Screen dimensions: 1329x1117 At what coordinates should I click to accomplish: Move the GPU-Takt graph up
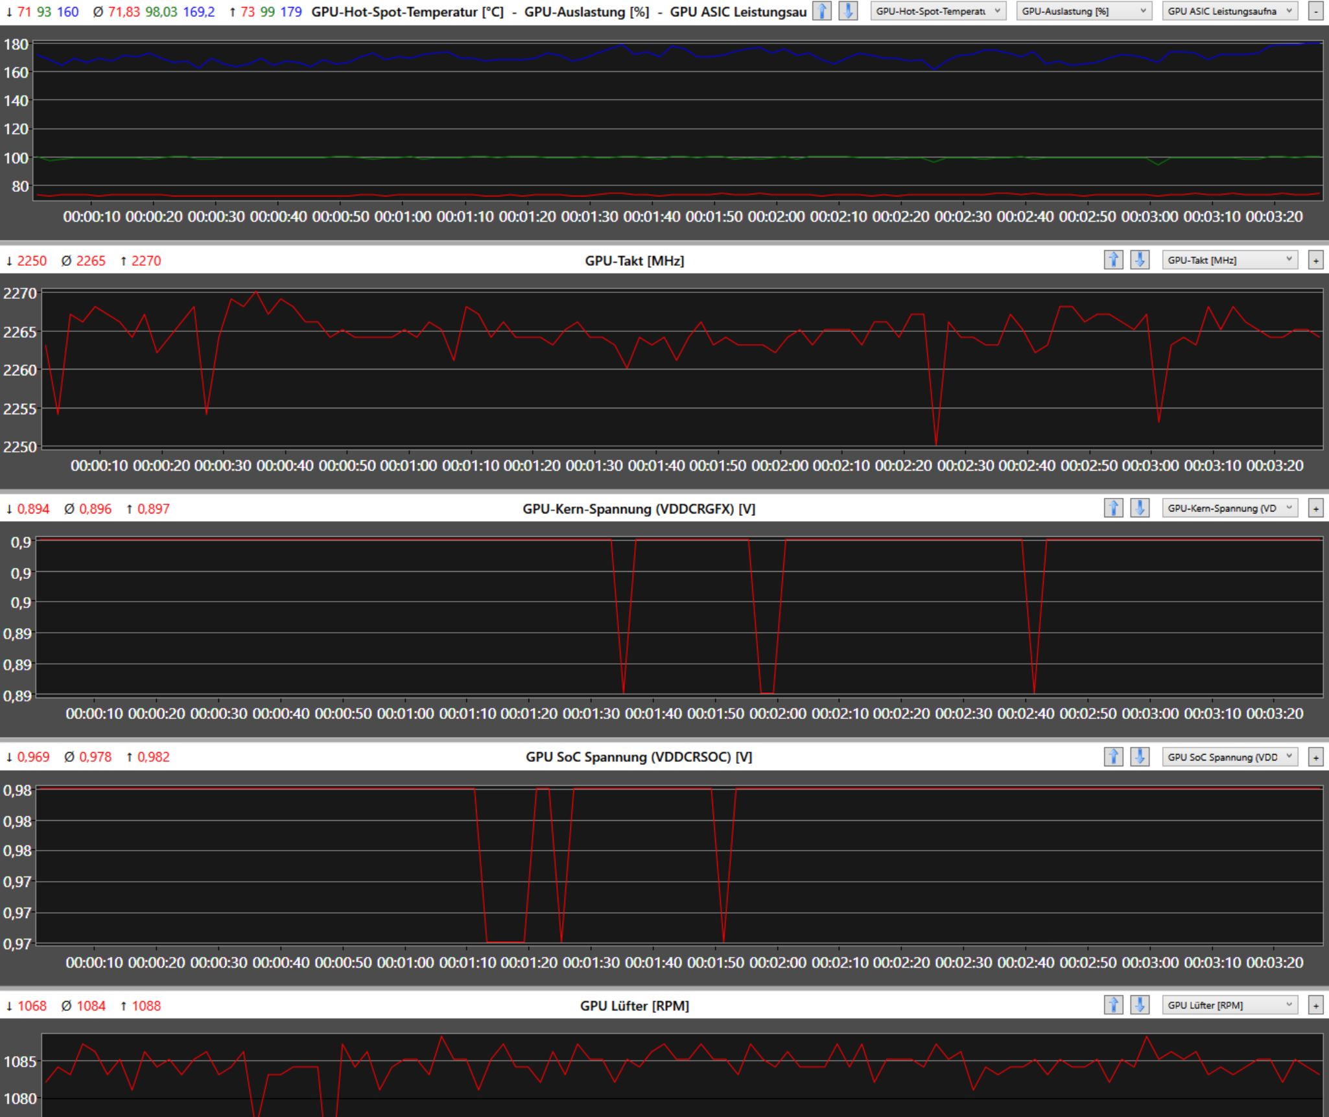click(1113, 260)
